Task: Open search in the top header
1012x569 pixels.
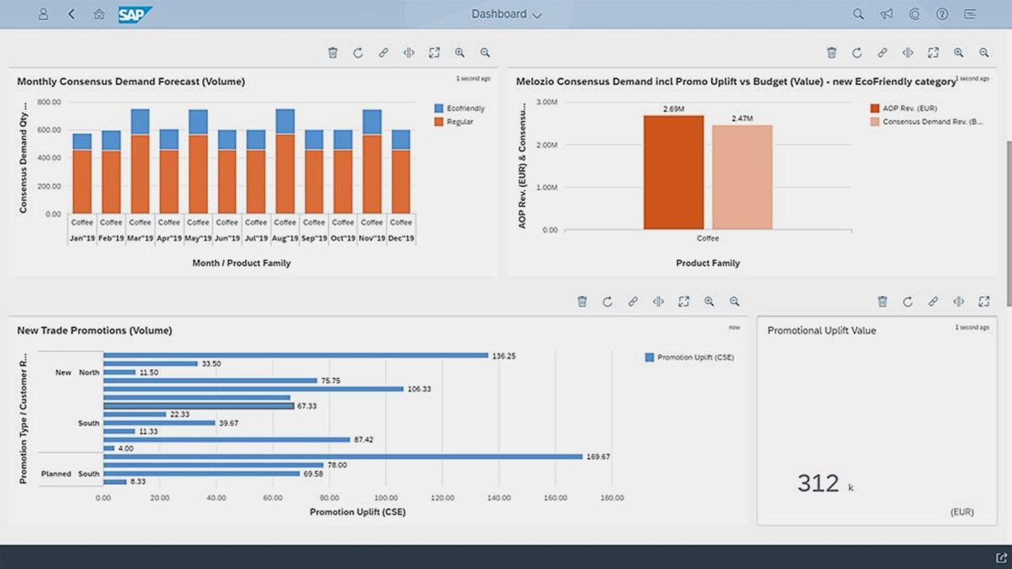Action: [858, 14]
